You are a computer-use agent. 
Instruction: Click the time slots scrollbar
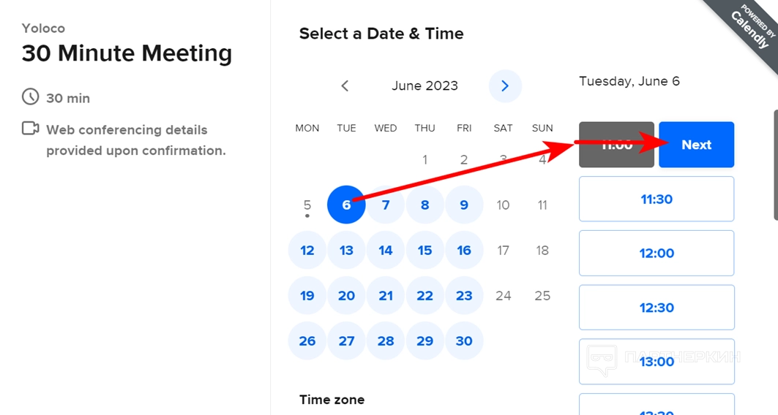[x=775, y=164]
